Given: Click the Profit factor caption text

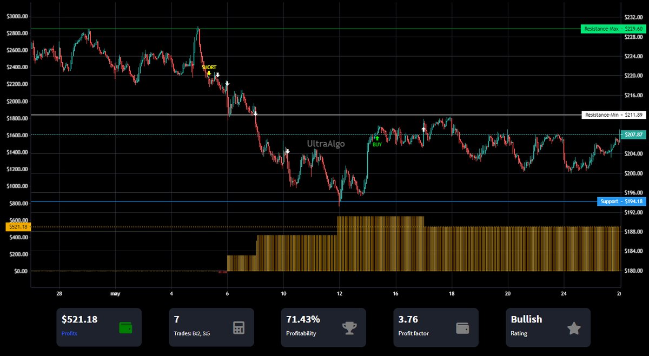Looking at the screenshot, I should pyautogui.click(x=414, y=334).
